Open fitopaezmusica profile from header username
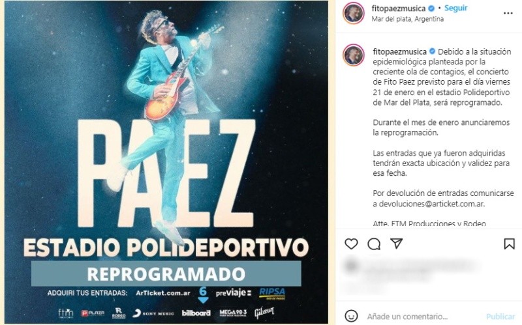522x325 pixels. (x=399, y=8)
